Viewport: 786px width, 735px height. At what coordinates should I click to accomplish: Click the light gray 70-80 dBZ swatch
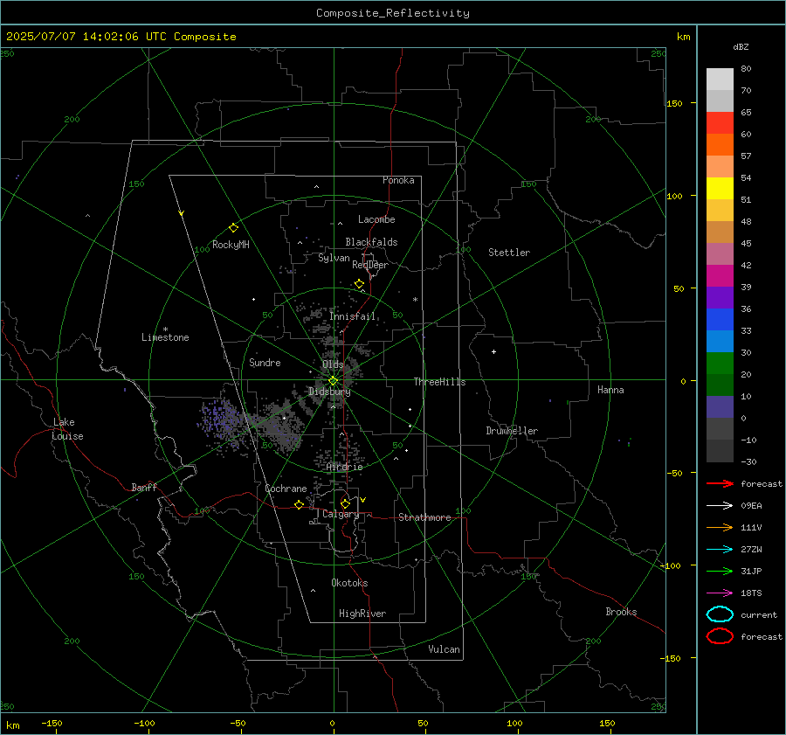pos(720,80)
